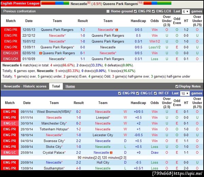Uncheck ENG PR in Previous confrontation
Screen dimensions: 204x177
tap(135, 11)
